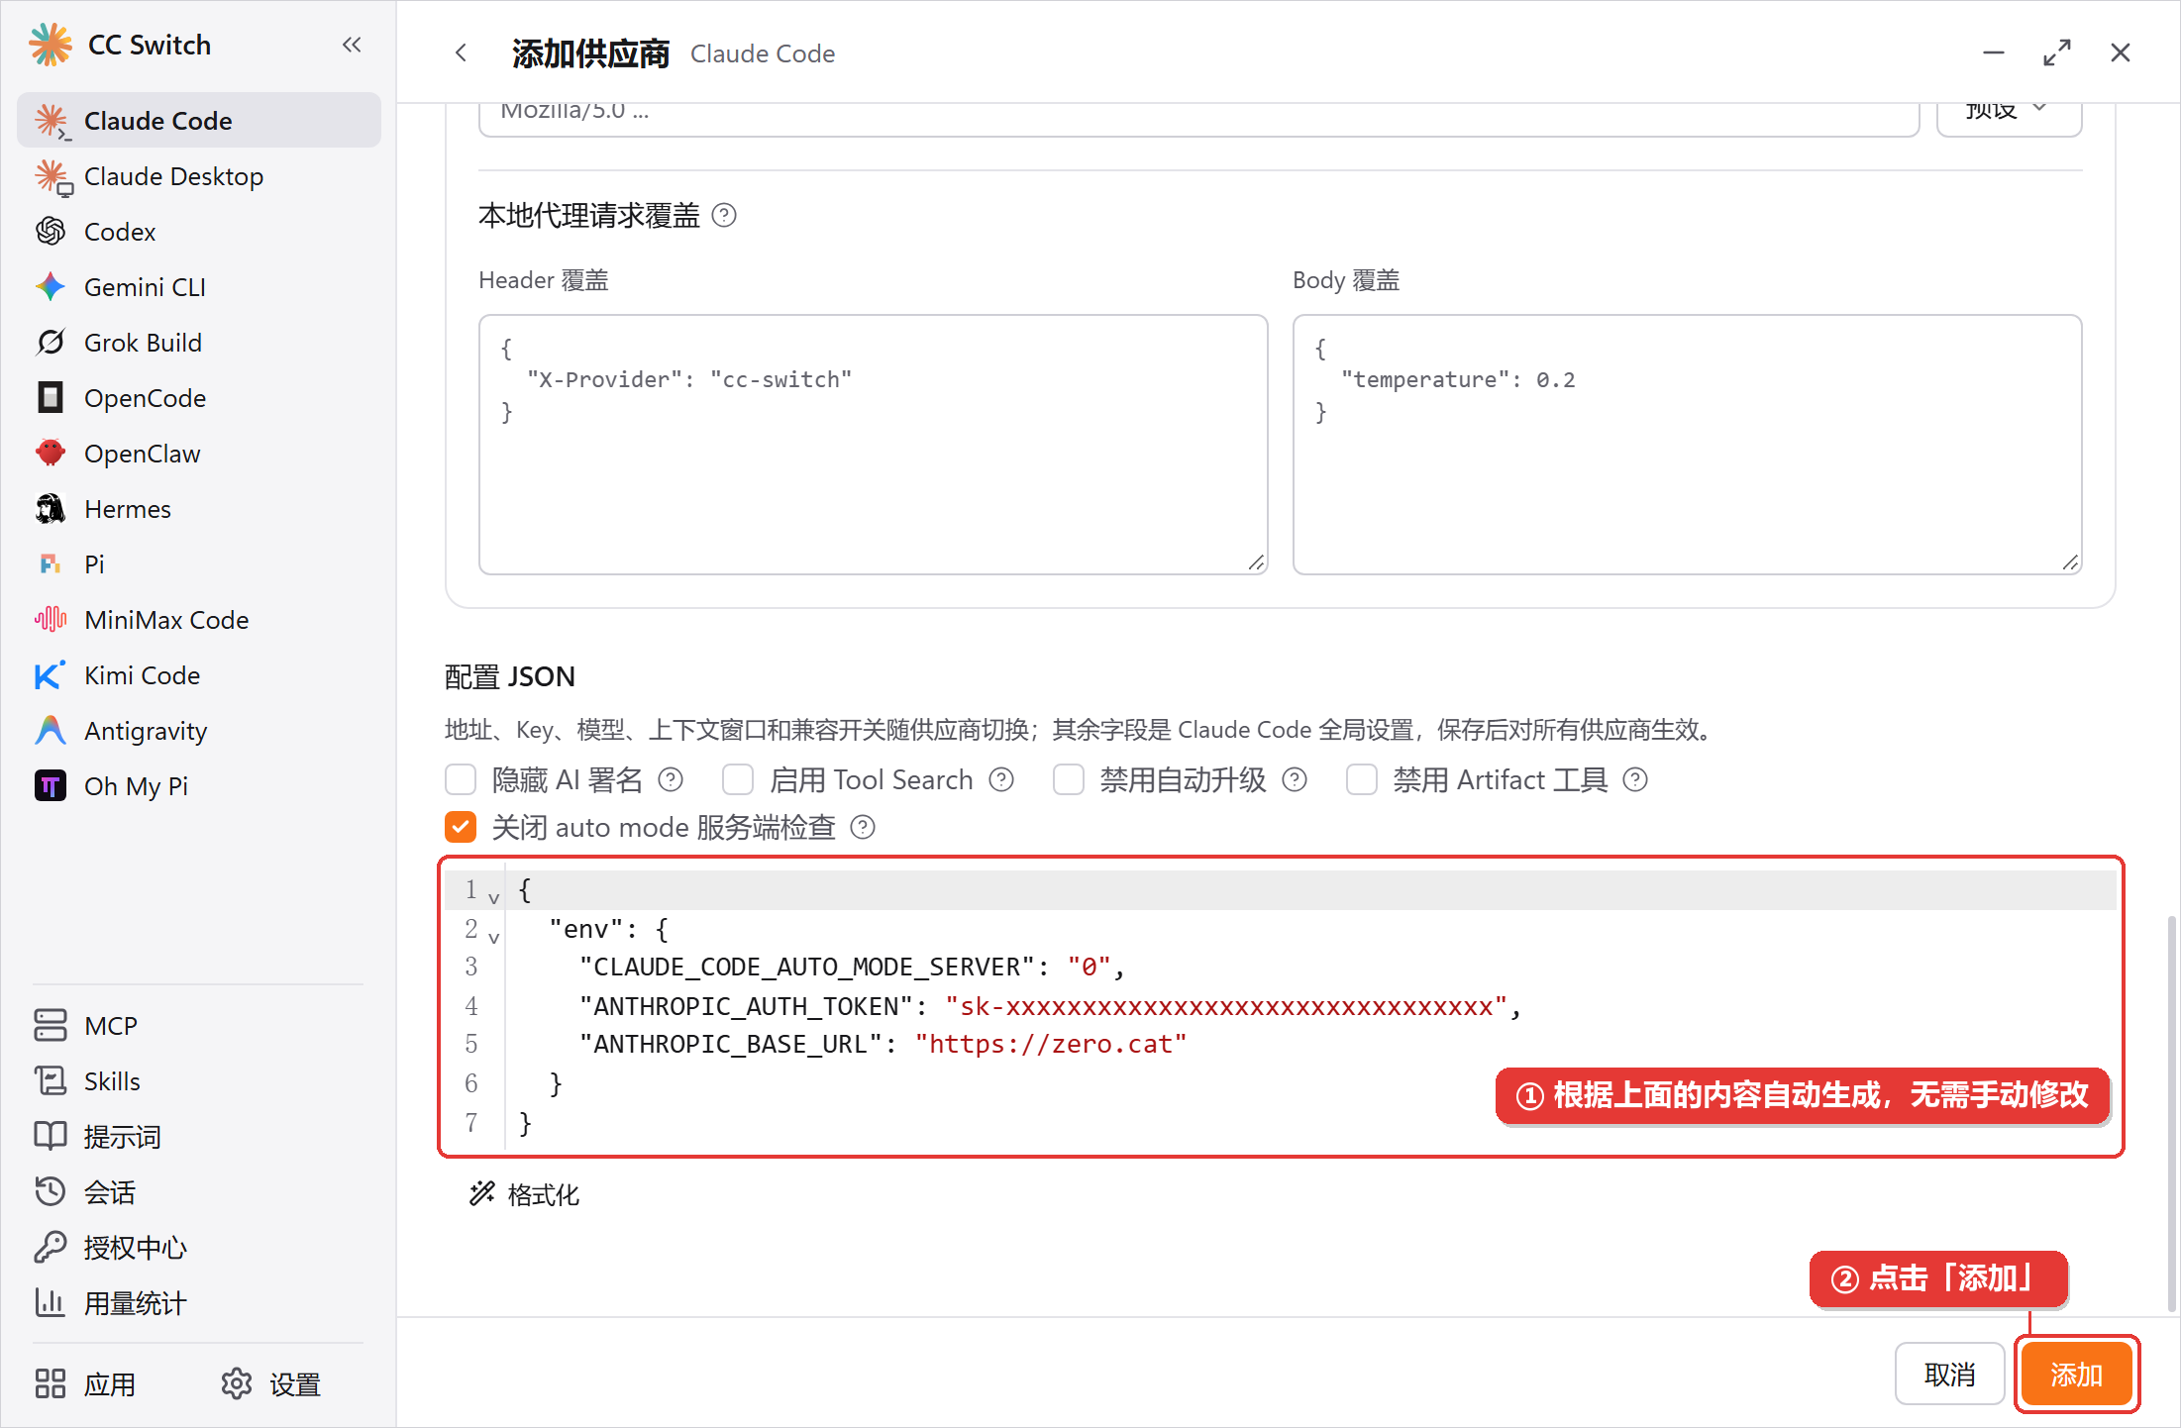
Task: Select MiniMax Code in sidebar
Action: [199, 620]
